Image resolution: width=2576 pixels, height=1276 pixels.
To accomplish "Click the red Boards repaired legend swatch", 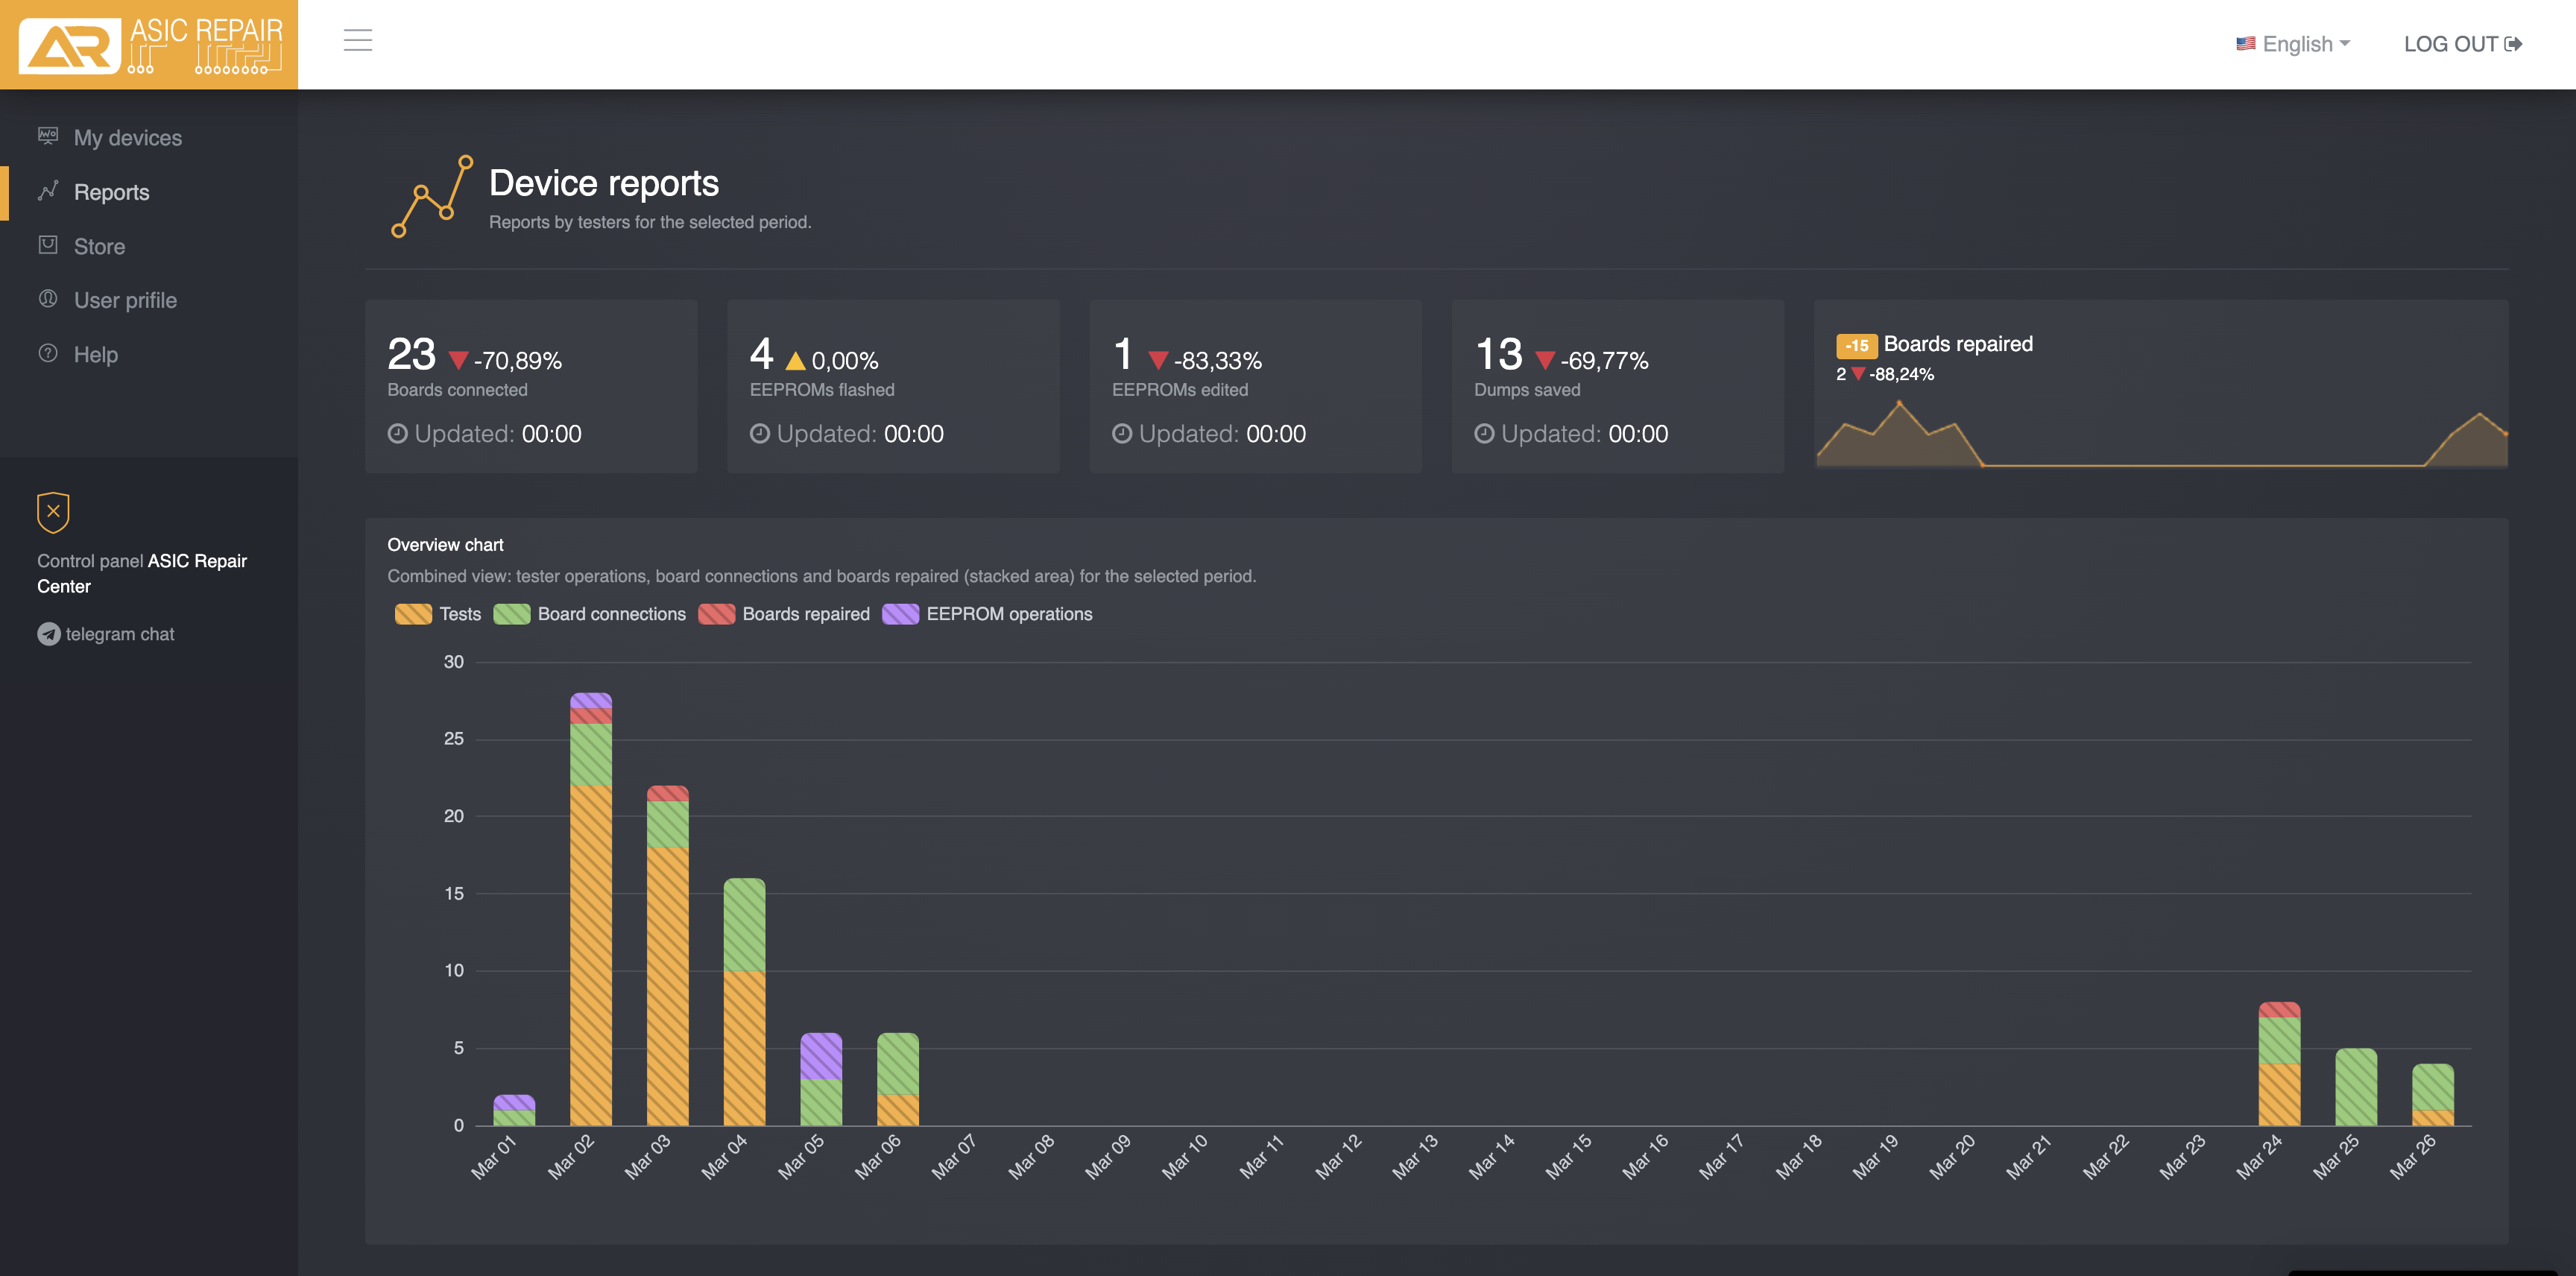I will (x=717, y=614).
